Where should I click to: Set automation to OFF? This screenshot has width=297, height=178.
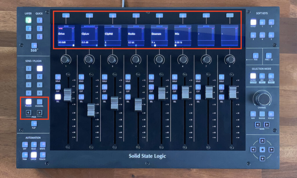[x=25, y=144]
